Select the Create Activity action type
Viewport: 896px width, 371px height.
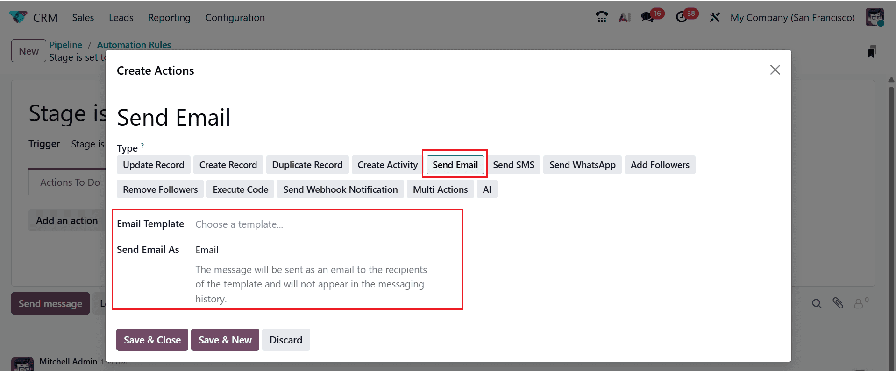click(x=388, y=165)
